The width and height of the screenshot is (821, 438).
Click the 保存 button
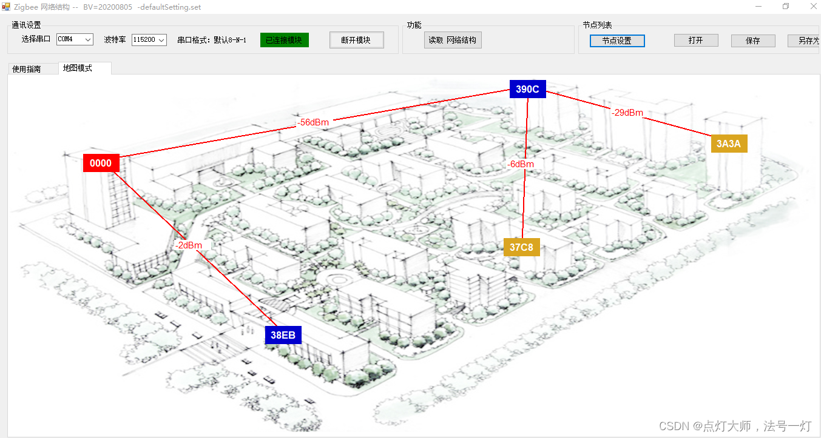(753, 41)
